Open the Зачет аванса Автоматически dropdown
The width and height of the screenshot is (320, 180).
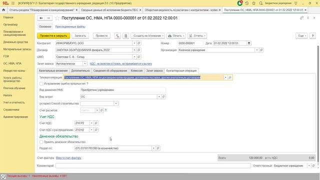(85, 63)
